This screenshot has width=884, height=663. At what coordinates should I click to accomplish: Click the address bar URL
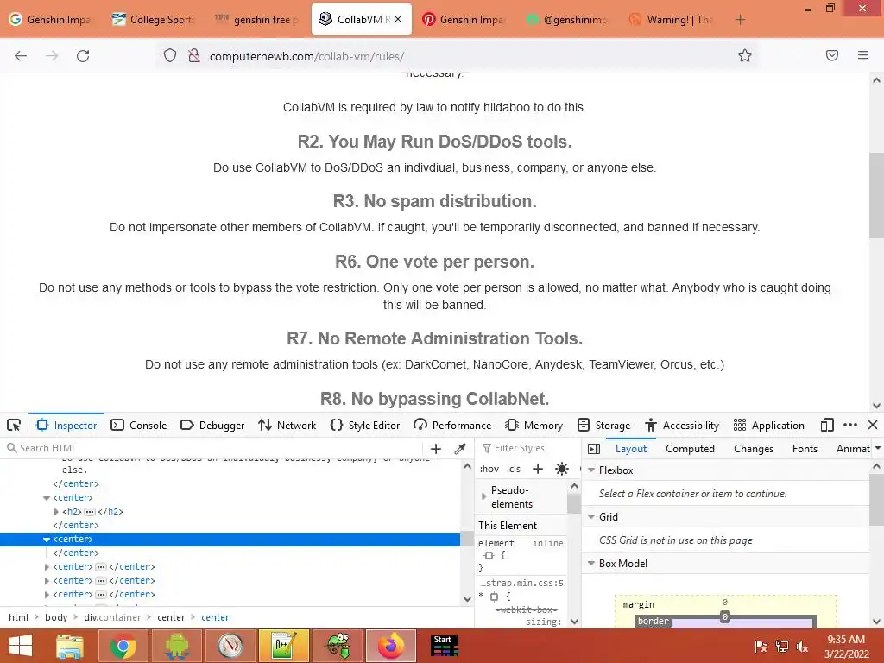pos(306,56)
